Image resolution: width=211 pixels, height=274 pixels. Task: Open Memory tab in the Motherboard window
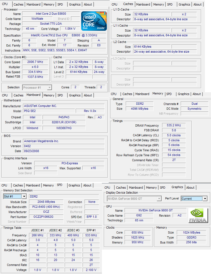pyautogui.click(x=49, y=95)
